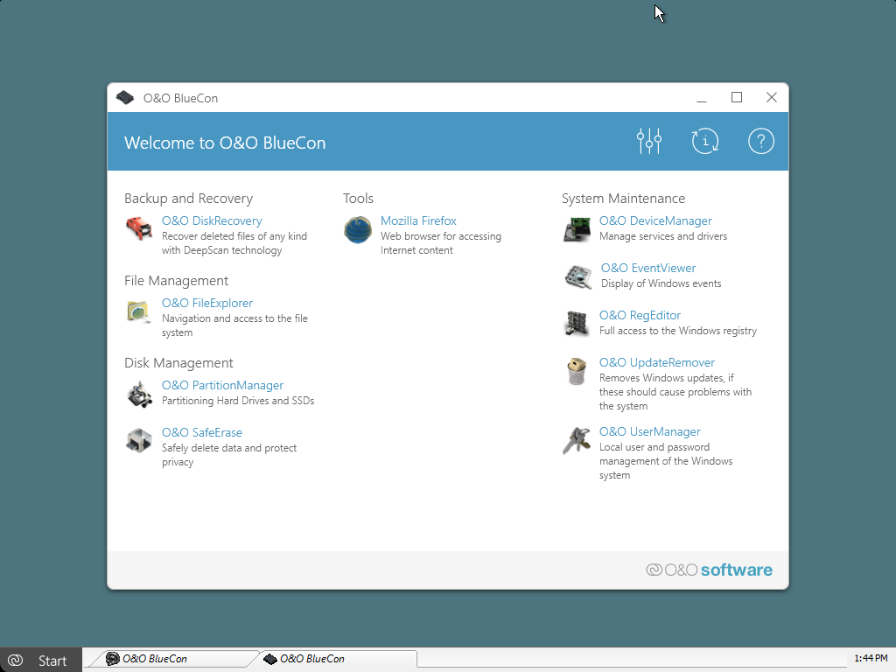Open O&O UpdateRemover link
The height and width of the screenshot is (672, 896).
(x=656, y=363)
